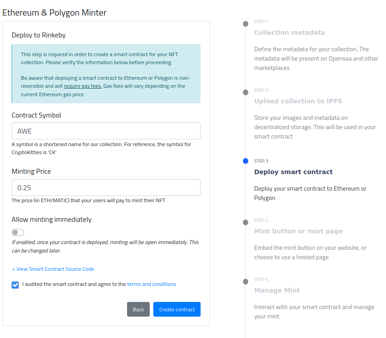This screenshot has width=386, height=338.
Task: Select the Upload collection to IPFS step
Action: (x=298, y=101)
